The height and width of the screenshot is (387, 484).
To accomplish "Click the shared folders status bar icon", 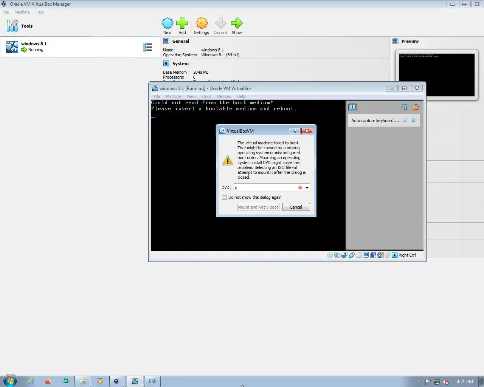I will coord(358,255).
